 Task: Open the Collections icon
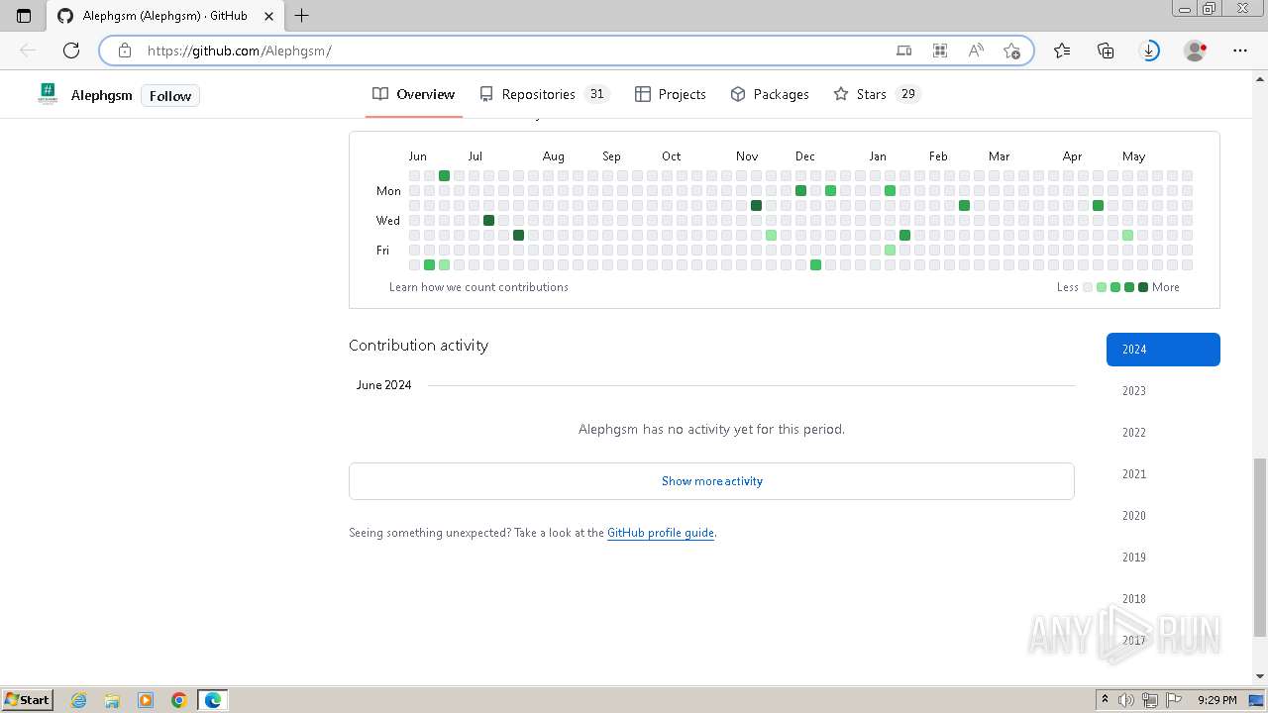[1106, 51]
